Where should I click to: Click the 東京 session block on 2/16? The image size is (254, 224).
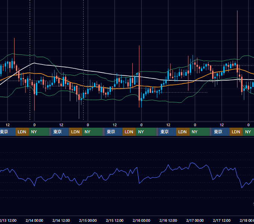click(x=167, y=132)
